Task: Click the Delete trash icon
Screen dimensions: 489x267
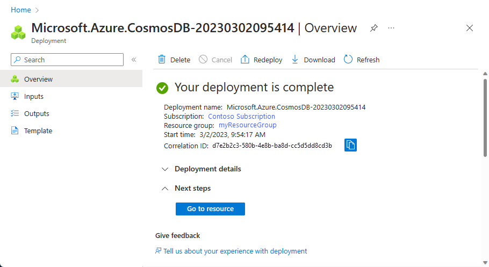Action: click(x=162, y=60)
